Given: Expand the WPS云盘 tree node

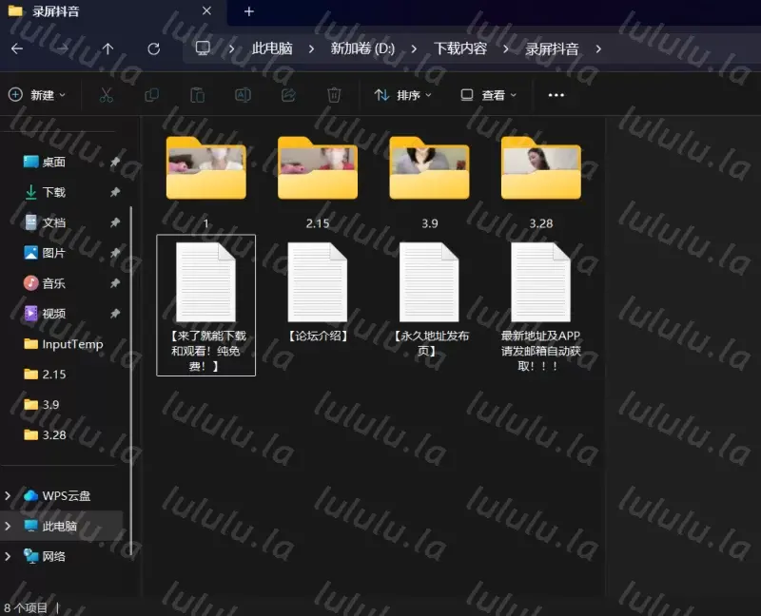Looking at the screenshot, I should click(x=9, y=495).
